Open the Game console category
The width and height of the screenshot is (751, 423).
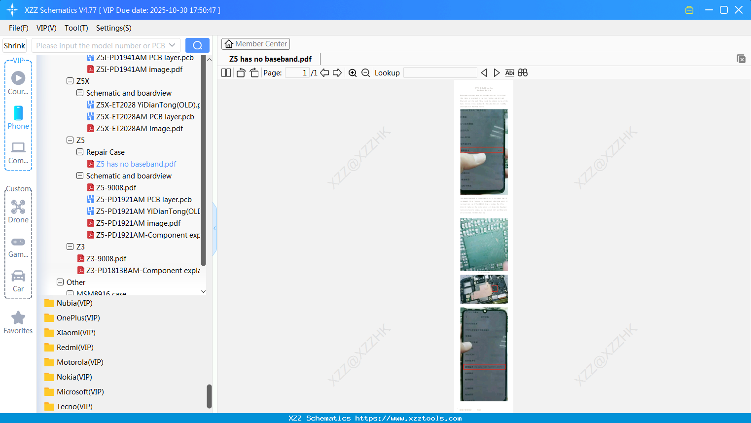coord(18,247)
